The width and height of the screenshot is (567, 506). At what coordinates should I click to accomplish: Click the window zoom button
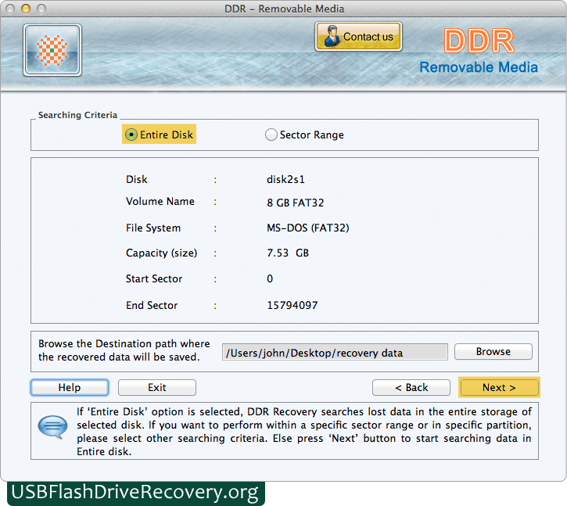(41, 9)
